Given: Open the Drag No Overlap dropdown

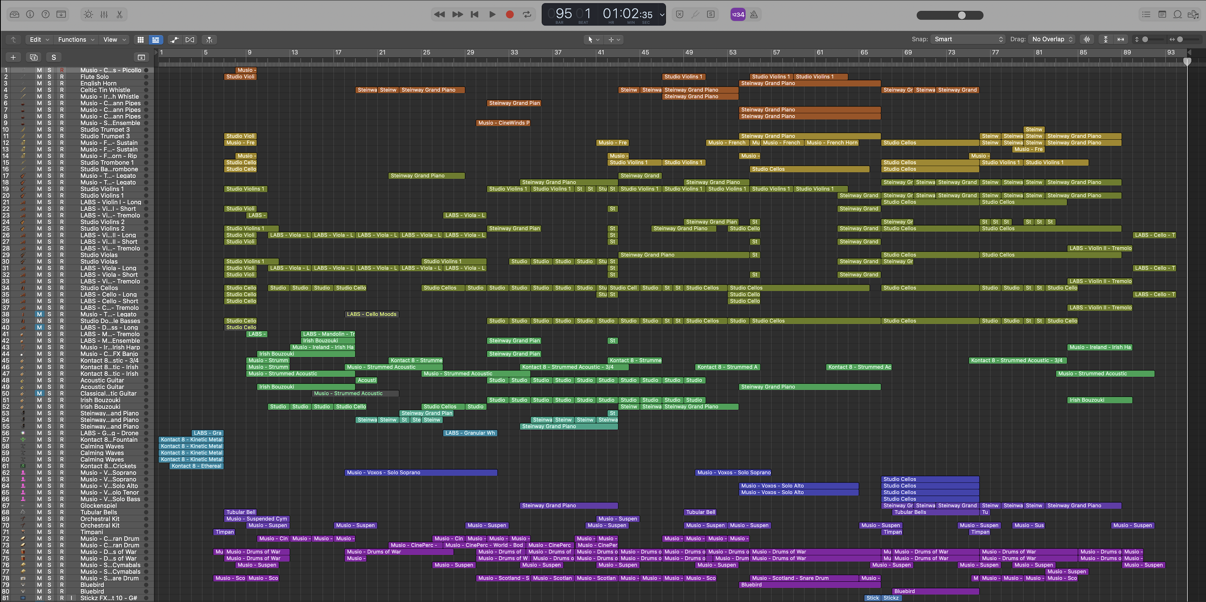Looking at the screenshot, I should point(1052,39).
